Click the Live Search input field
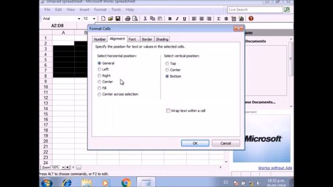This screenshot has width=333, height=187. click(x=255, y=9)
